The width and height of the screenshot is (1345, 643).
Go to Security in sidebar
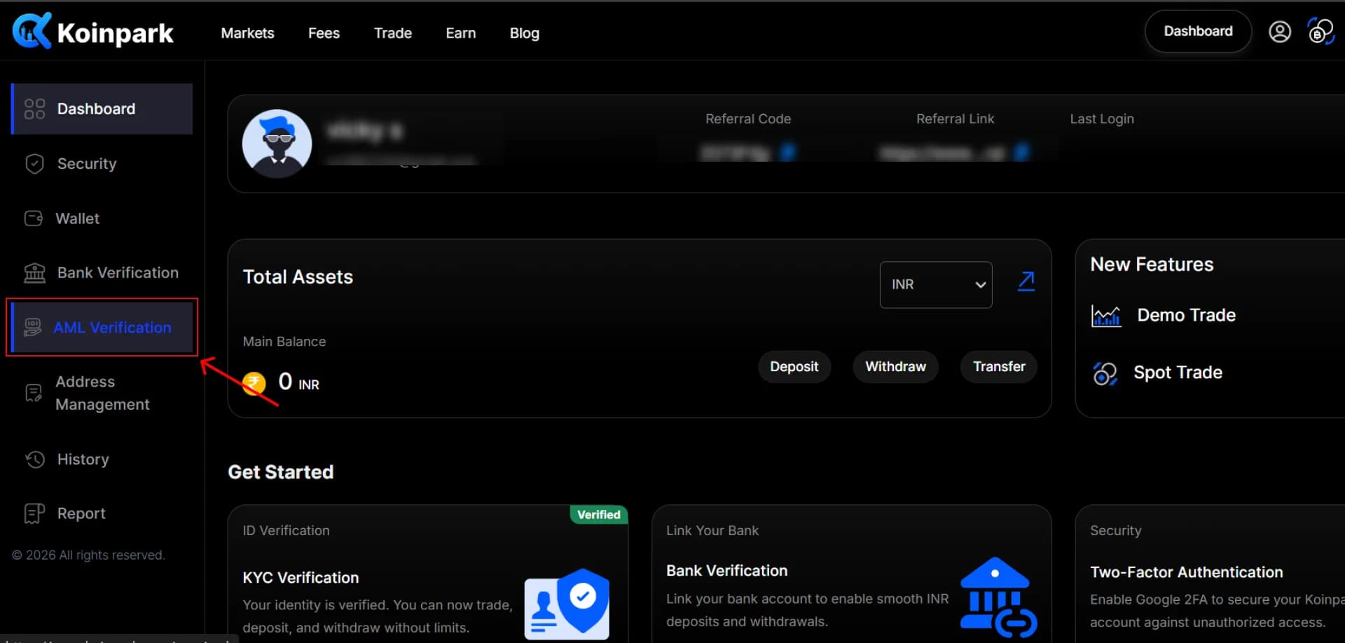87,163
